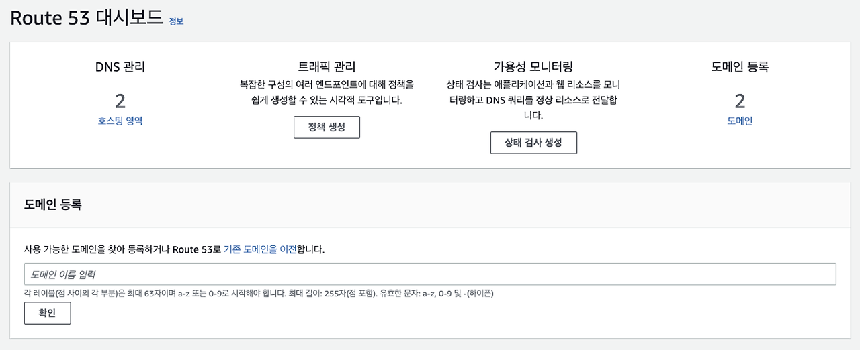This screenshot has width=860, height=350.
Task: Open the 호스팅 영역 link
Action: tap(120, 121)
